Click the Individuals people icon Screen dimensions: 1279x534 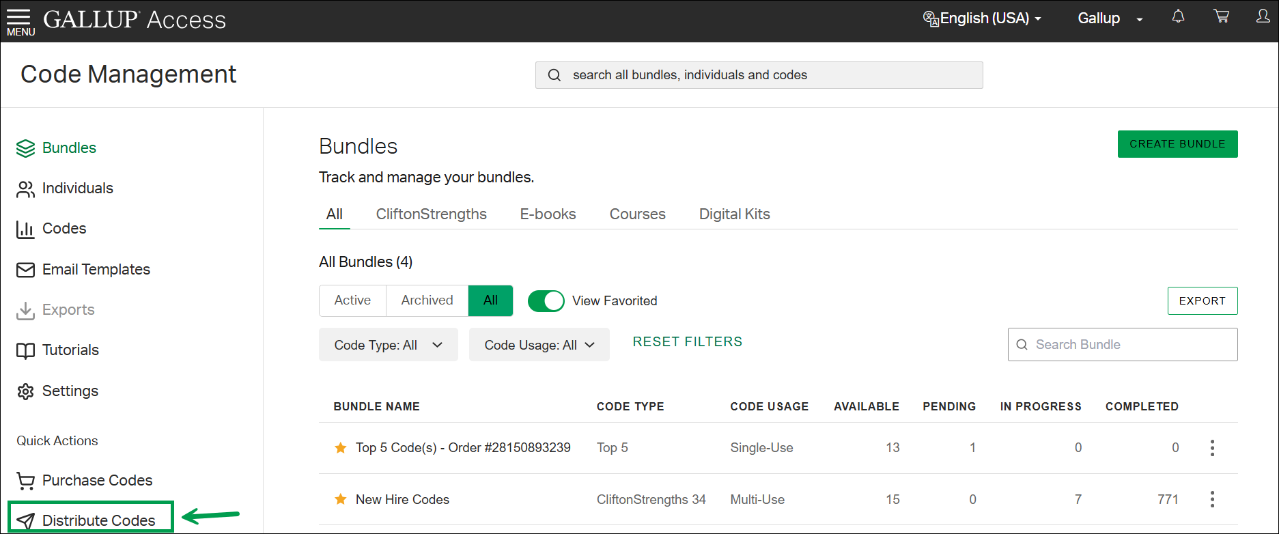(x=25, y=189)
